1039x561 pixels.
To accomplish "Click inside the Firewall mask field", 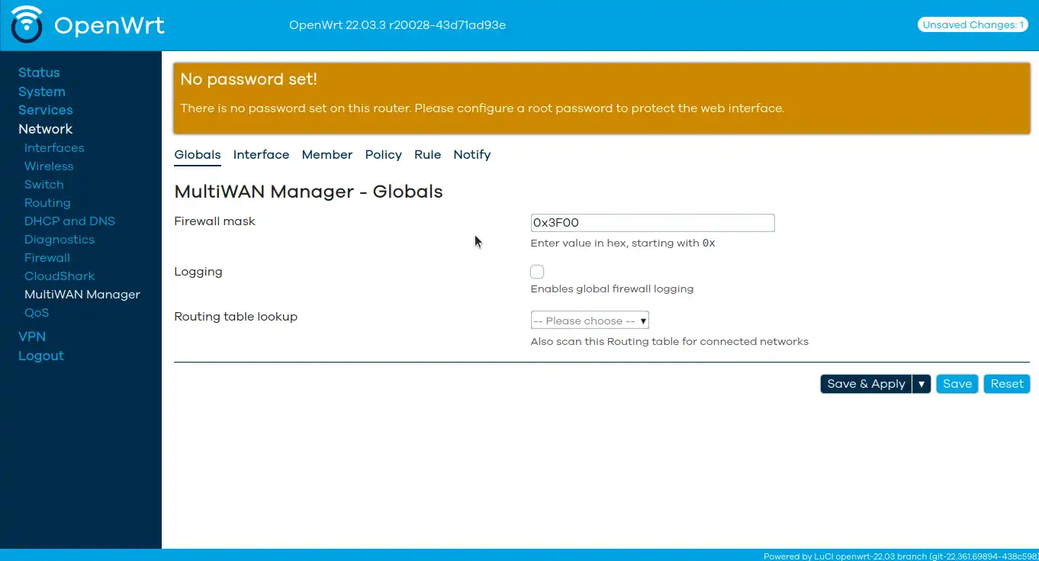I will pyautogui.click(x=652, y=222).
